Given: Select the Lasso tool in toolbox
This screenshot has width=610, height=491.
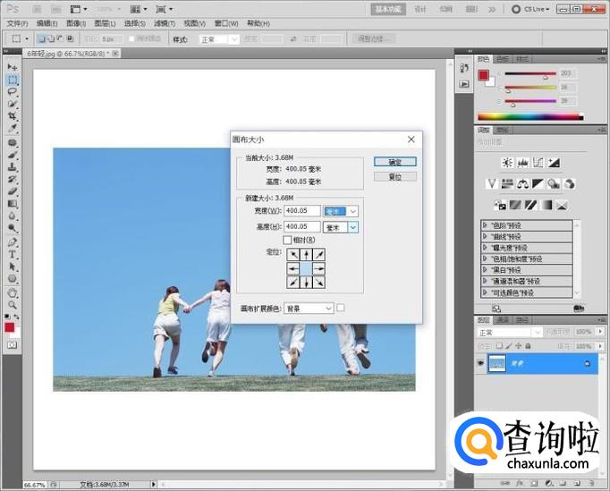Looking at the screenshot, I should pos(13,92).
